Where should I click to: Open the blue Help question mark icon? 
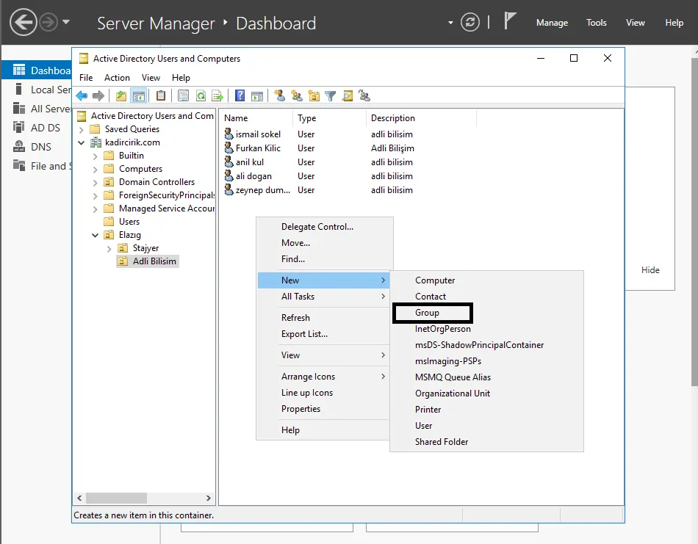tap(240, 95)
